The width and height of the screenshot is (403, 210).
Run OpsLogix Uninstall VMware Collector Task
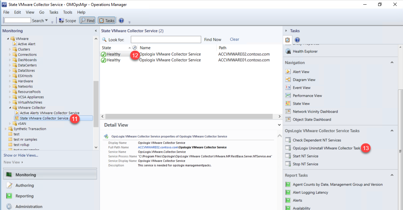(326, 148)
